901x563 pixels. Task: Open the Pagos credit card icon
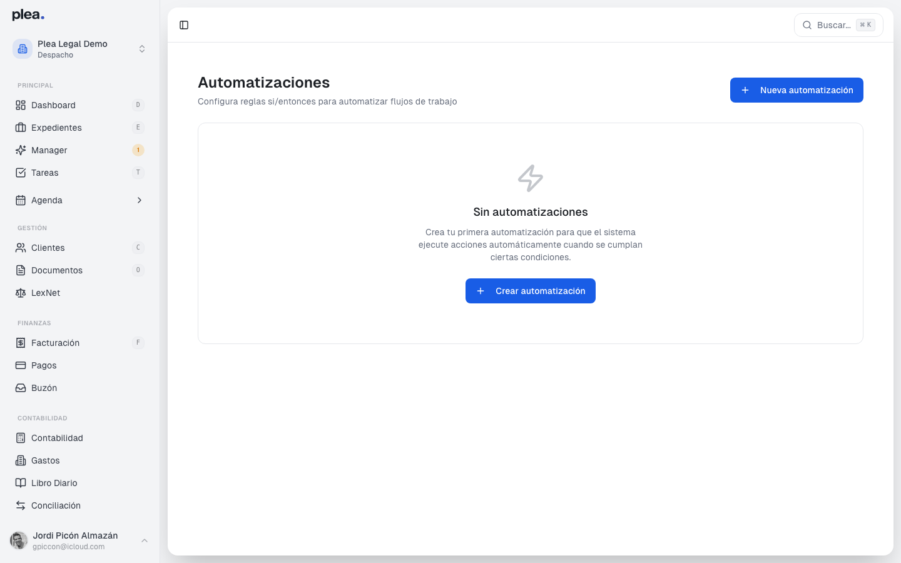pyautogui.click(x=20, y=365)
